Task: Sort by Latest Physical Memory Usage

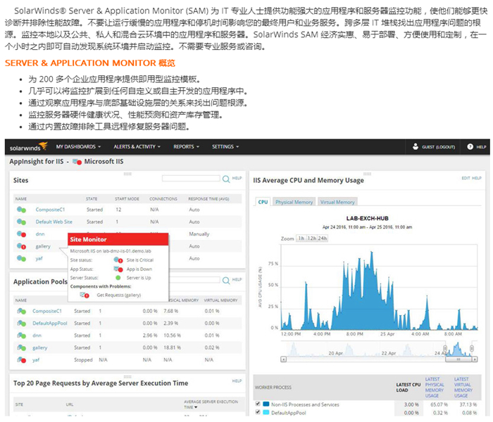Action: tap(435, 388)
